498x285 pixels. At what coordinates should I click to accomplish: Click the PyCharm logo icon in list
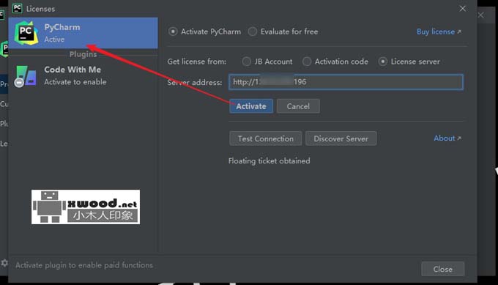tap(26, 33)
